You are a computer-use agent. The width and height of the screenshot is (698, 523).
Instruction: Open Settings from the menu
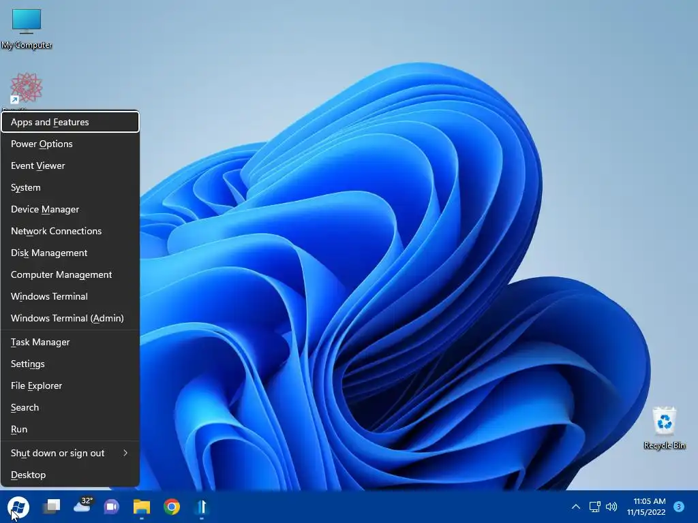pyautogui.click(x=70, y=364)
